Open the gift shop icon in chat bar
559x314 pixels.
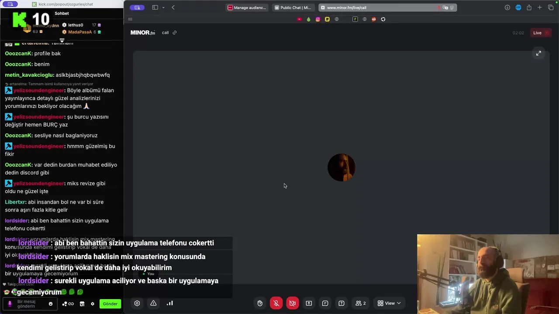pyautogui.click(x=82, y=304)
